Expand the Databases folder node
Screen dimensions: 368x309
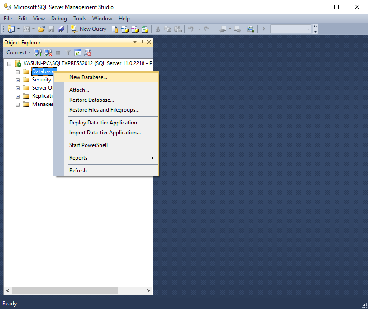pos(18,72)
